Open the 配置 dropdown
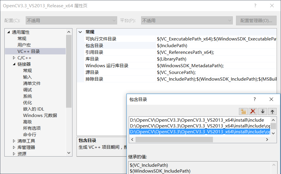This screenshot has height=174, width=281. click(71, 21)
